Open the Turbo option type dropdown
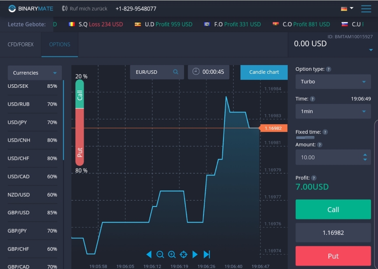The width and height of the screenshot is (378, 269). (x=333, y=82)
